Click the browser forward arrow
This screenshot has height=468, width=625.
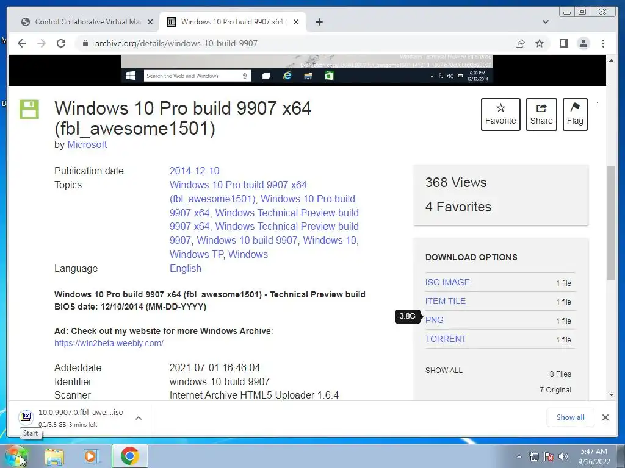[x=42, y=43]
